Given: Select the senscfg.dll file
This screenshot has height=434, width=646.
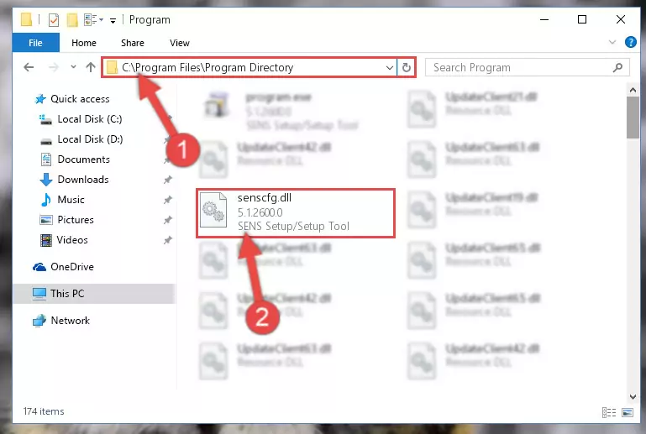Looking at the screenshot, I should tap(296, 213).
